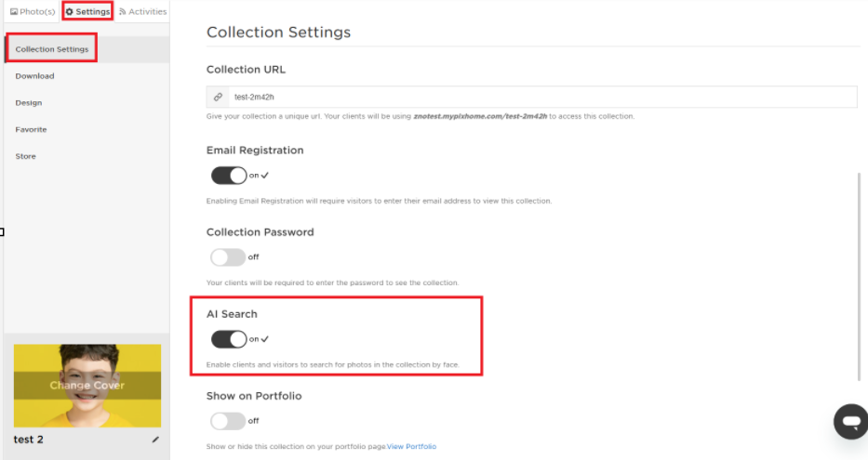Click Change Cover on the cover thumbnail

point(87,386)
